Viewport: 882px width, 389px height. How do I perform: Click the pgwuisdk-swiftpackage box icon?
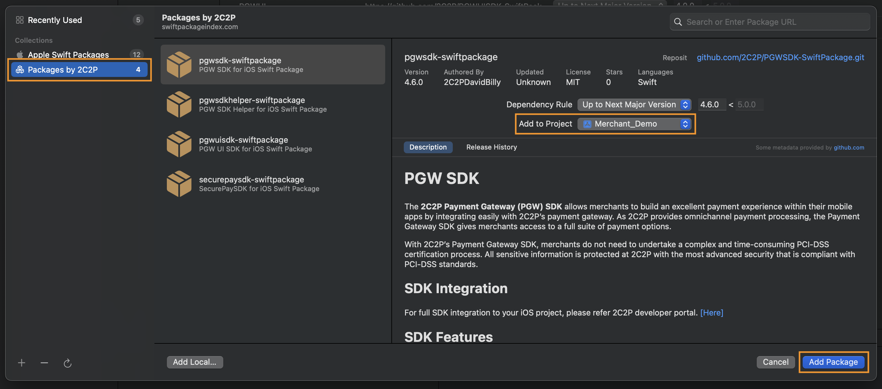click(x=179, y=144)
